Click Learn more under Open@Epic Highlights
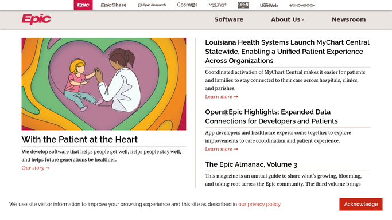Image resolution: width=392 pixels, height=220 pixels. (x=221, y=149)
